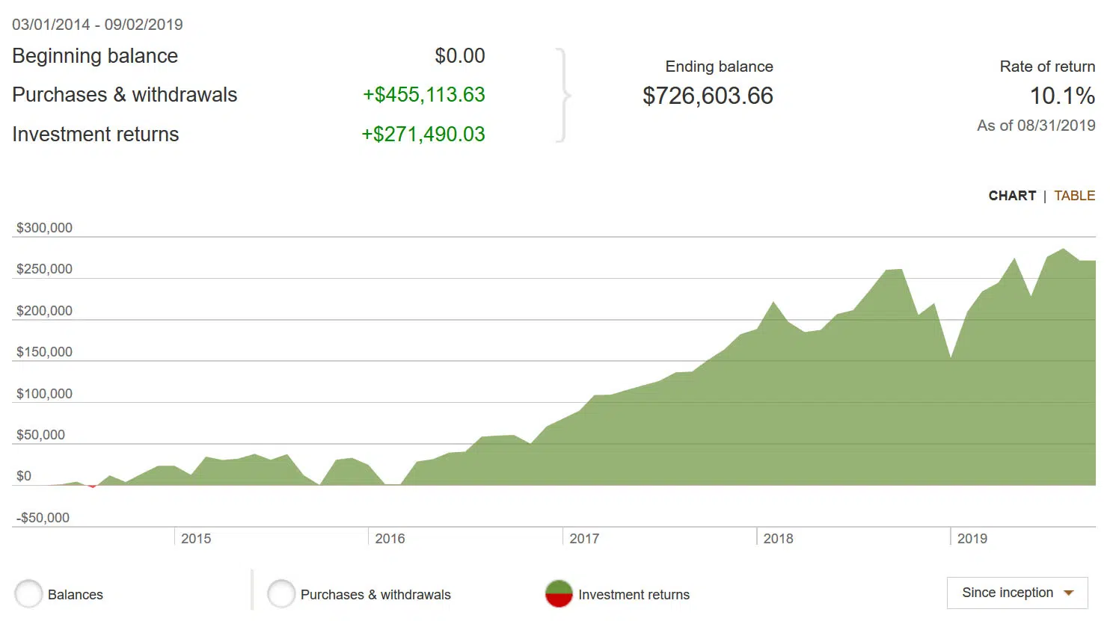
Task: Click the 2015 marker on the chart axis
Action: tap(196, 538)
